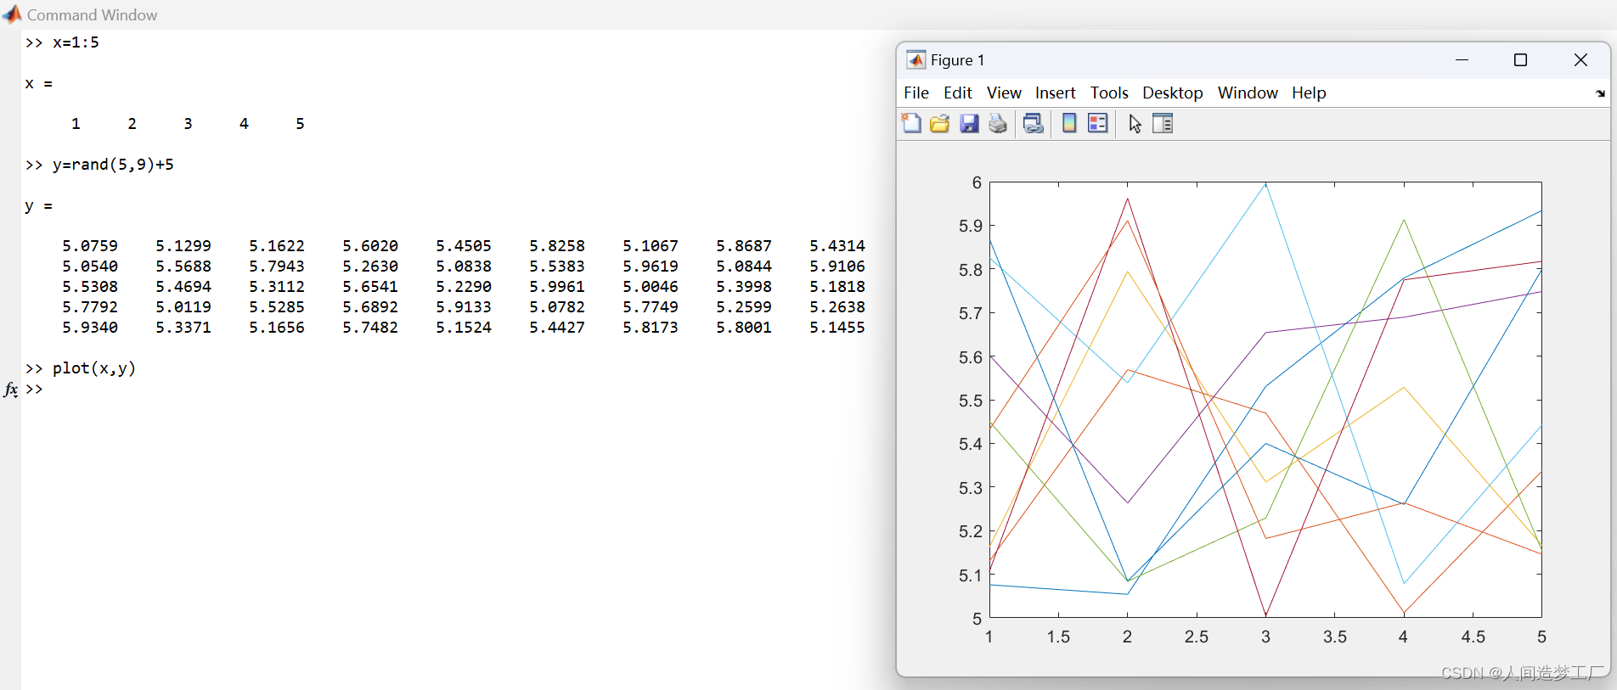Select the value 5.9619 in matrix y

[651, 266]
